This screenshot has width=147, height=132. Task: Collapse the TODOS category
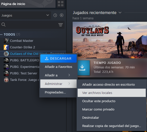pyautogui.click(x=1, y=35)
